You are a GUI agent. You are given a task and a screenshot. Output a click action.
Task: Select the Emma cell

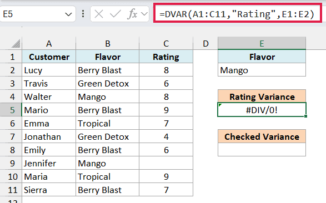[49, 124]
